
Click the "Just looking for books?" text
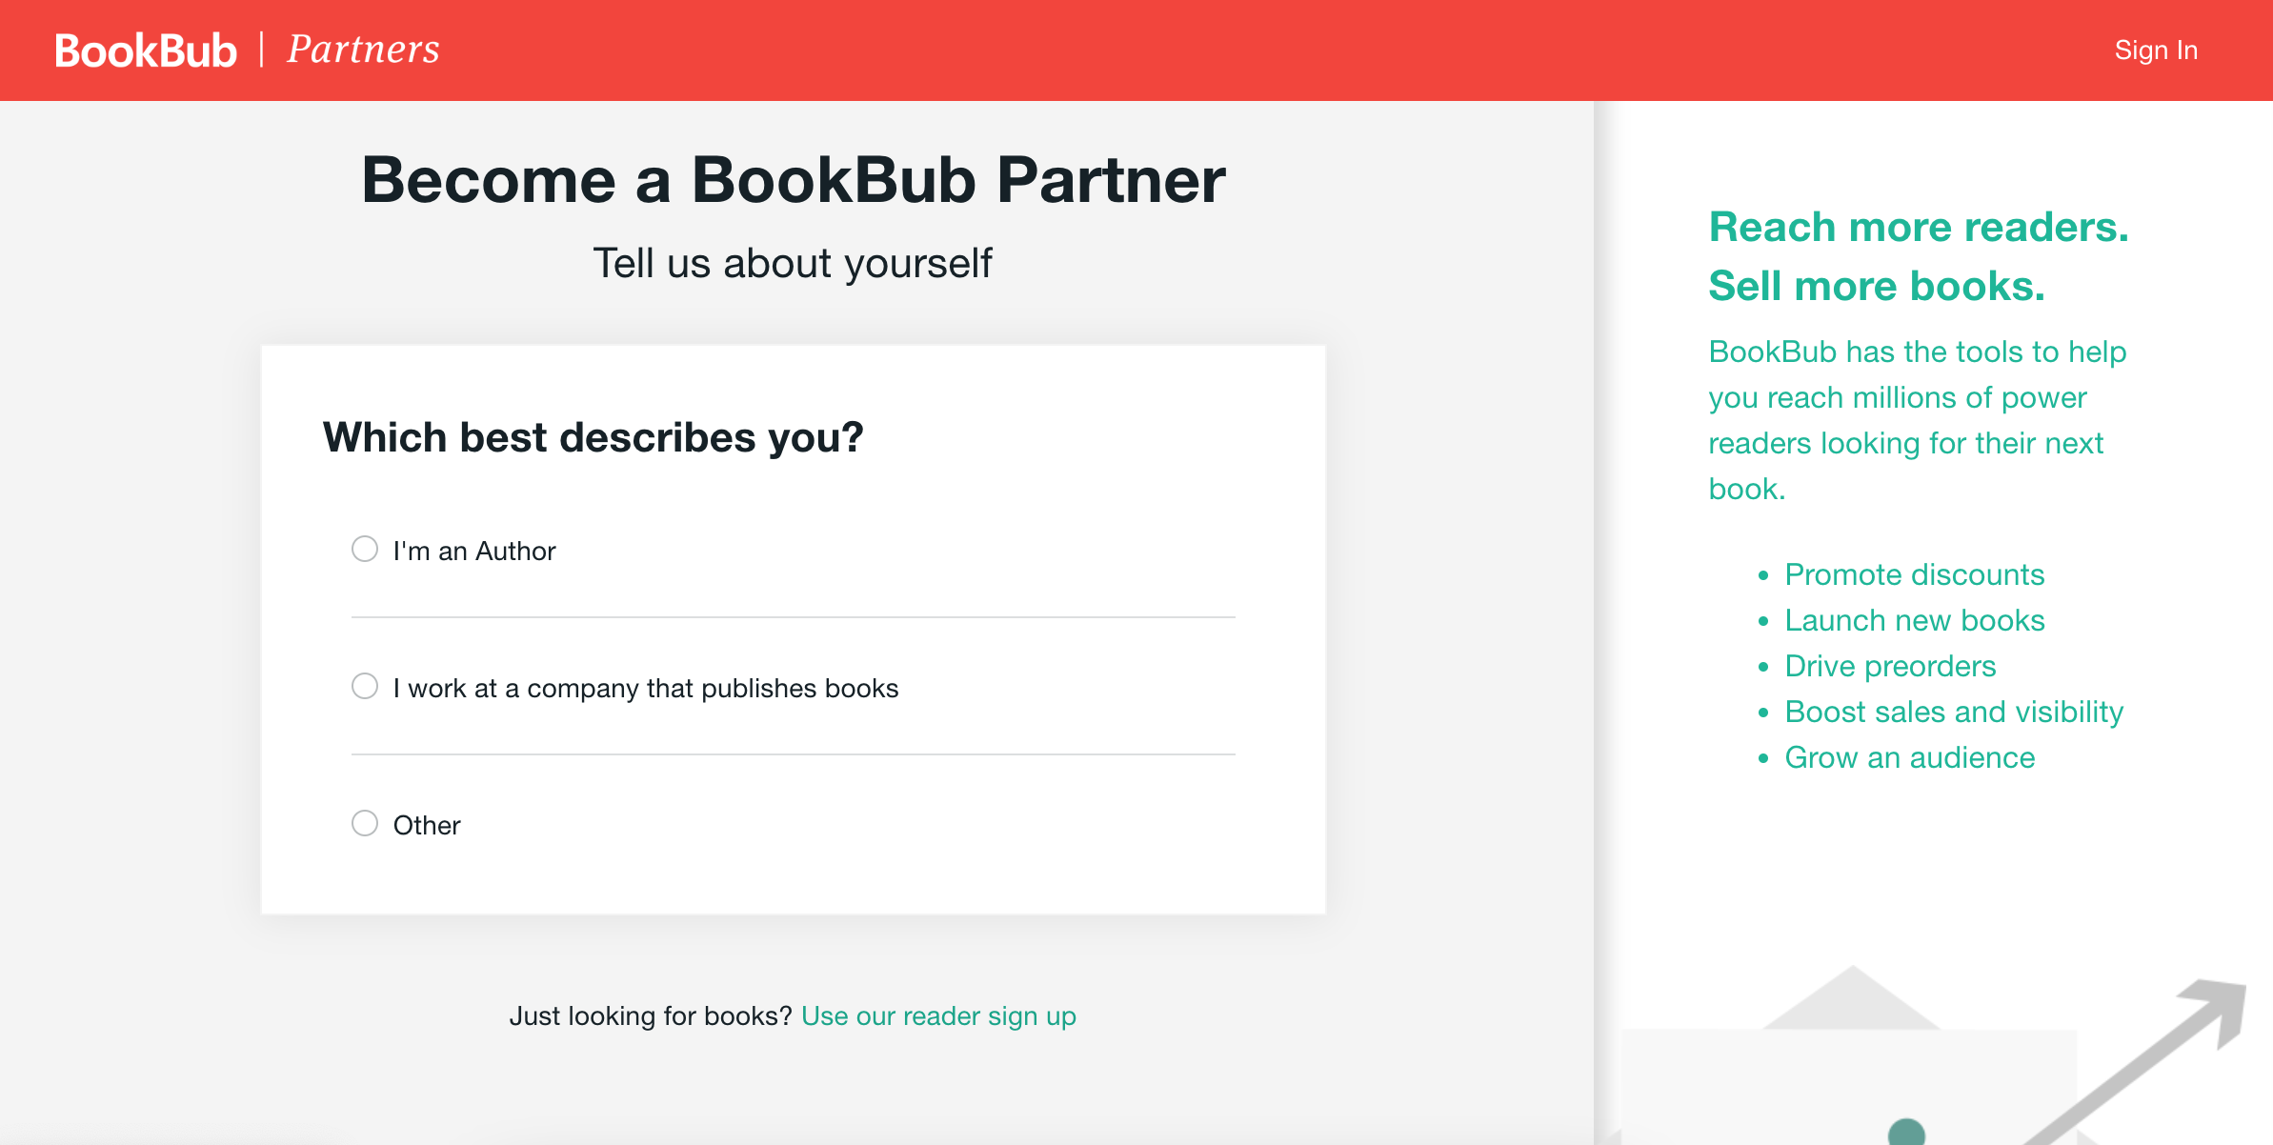[651, 1015]
